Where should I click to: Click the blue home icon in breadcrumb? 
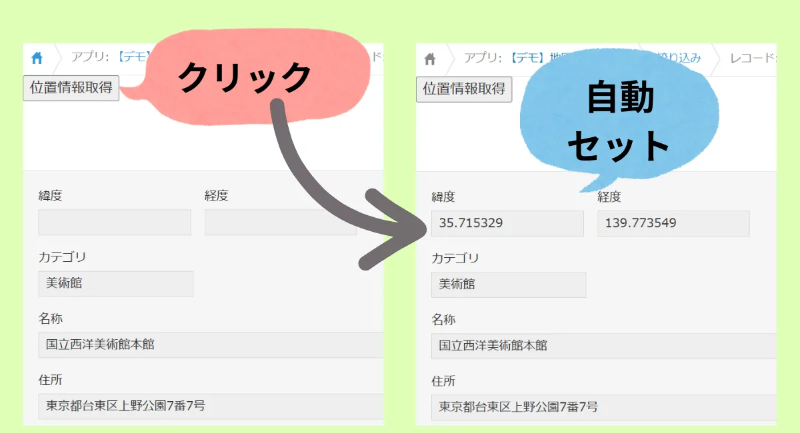37,58
